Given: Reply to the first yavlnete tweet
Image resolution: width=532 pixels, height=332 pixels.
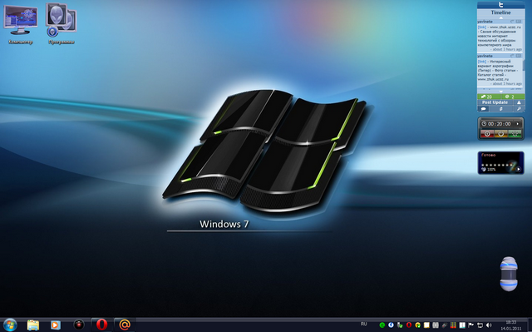Looking at the screenshot, I should [512, 22].
